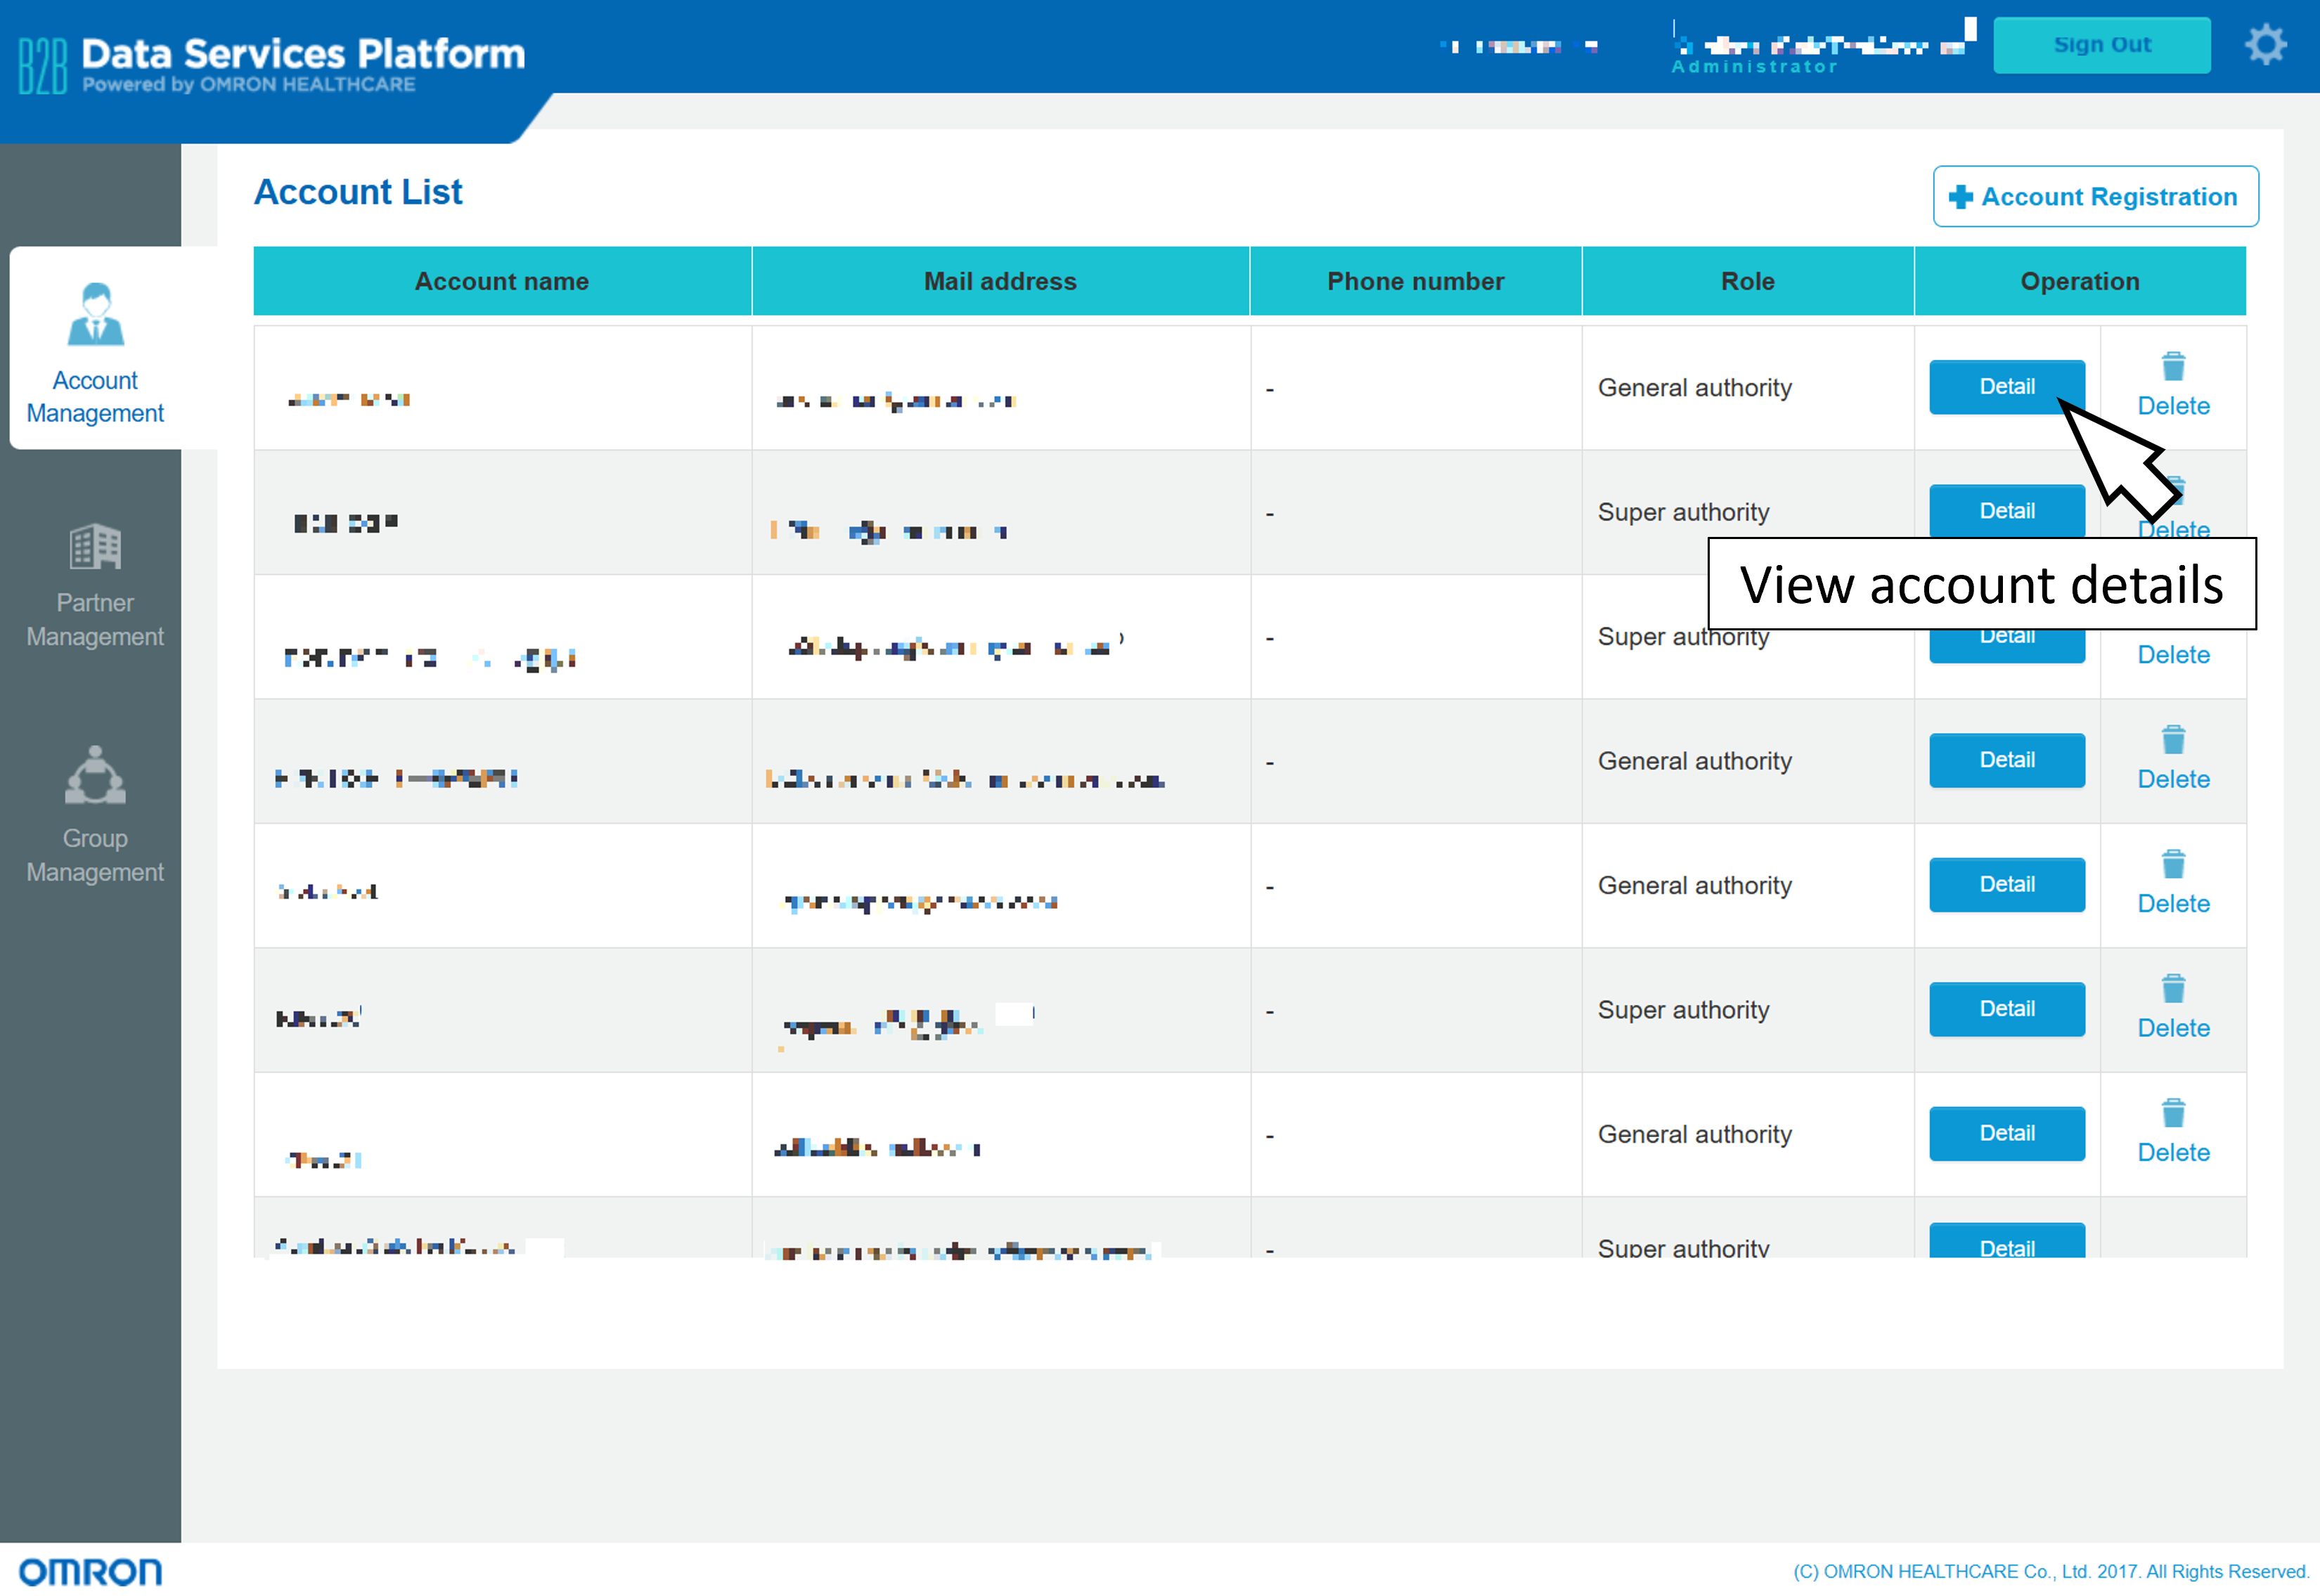
Task: Click Delete link in third row
Action: click(x=2173, y=655)
